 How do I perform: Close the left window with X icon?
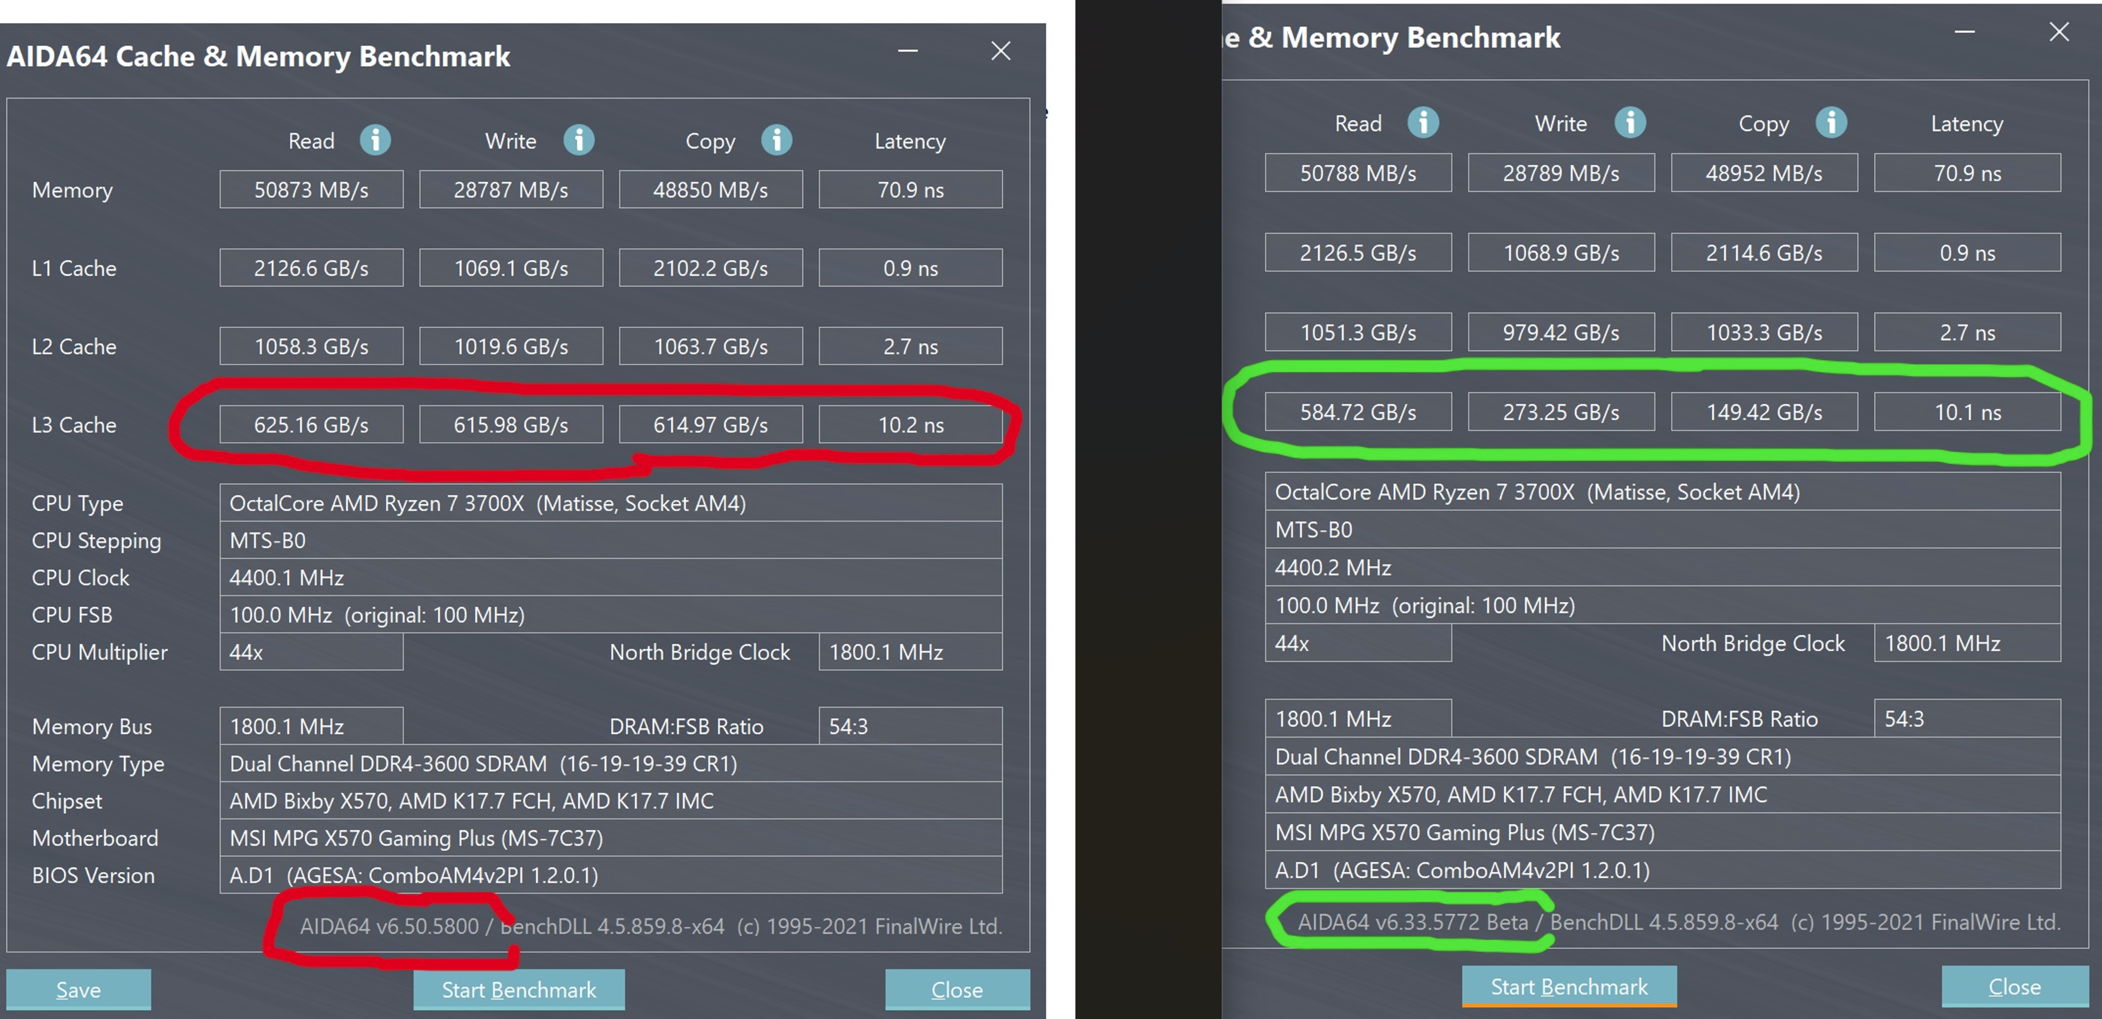pyautogui.click(x=1001, y=51)
